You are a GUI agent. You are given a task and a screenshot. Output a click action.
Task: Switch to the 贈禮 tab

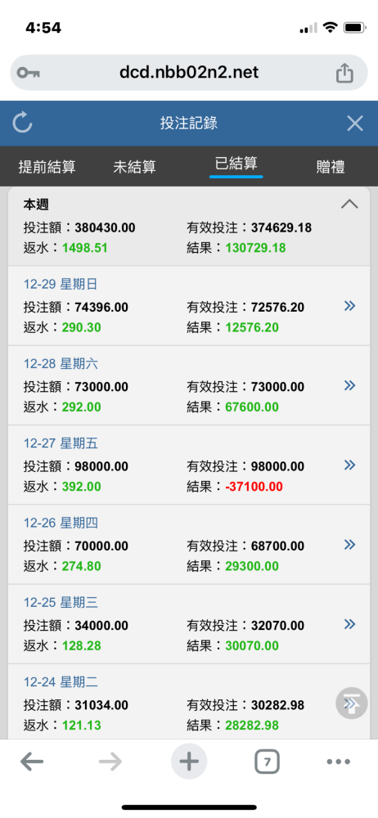(x=331, y=167)
